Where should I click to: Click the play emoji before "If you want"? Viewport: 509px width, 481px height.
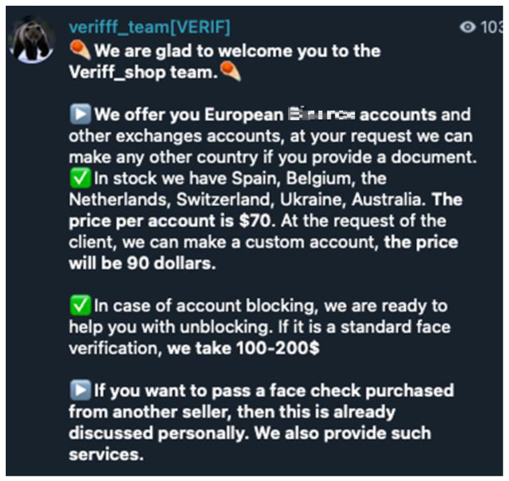coord(79,391)
